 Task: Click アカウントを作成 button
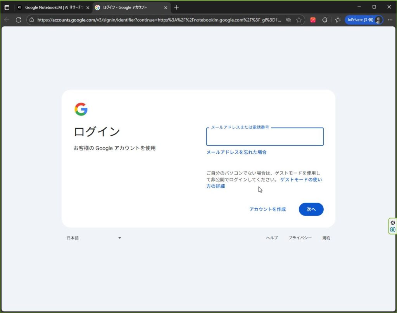point(268,209)
